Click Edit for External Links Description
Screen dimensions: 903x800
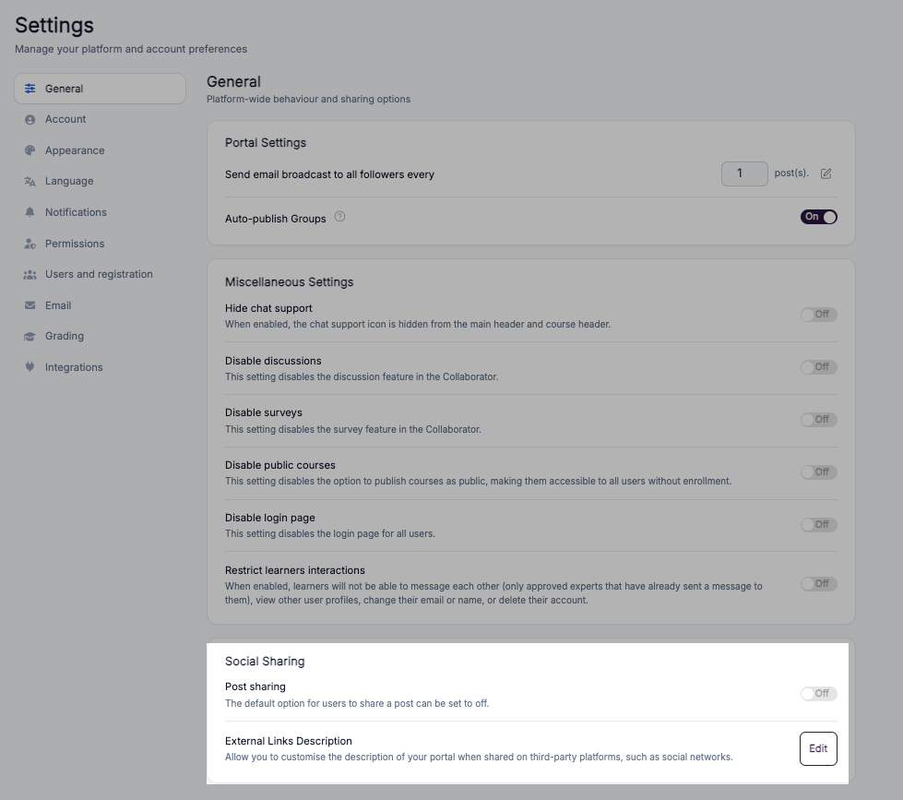point(818,748)
